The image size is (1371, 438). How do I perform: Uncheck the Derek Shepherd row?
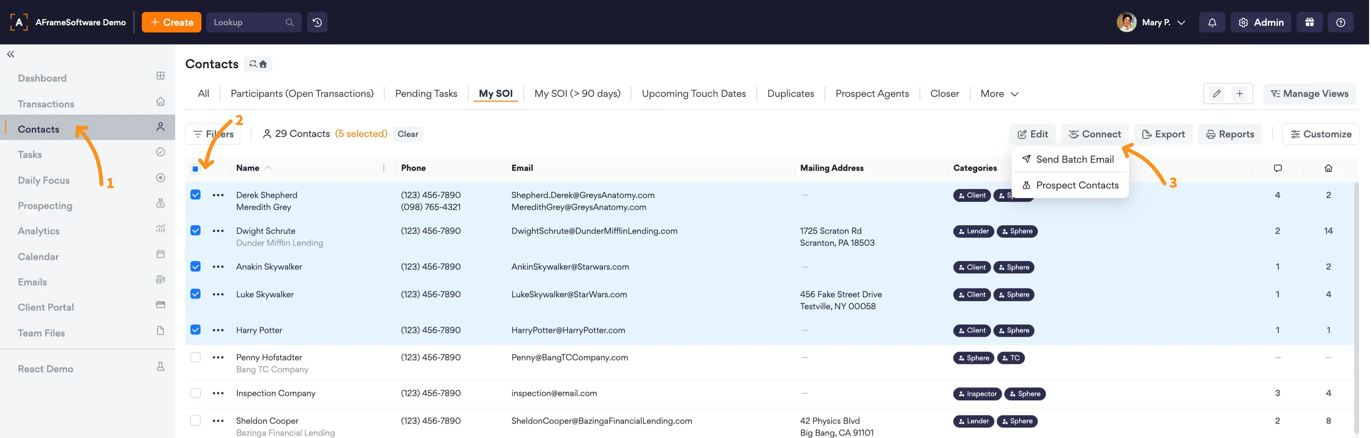195,195
